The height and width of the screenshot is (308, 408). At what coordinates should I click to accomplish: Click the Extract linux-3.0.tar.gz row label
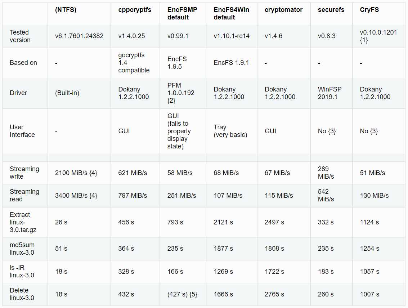click(x=22, y=222)
